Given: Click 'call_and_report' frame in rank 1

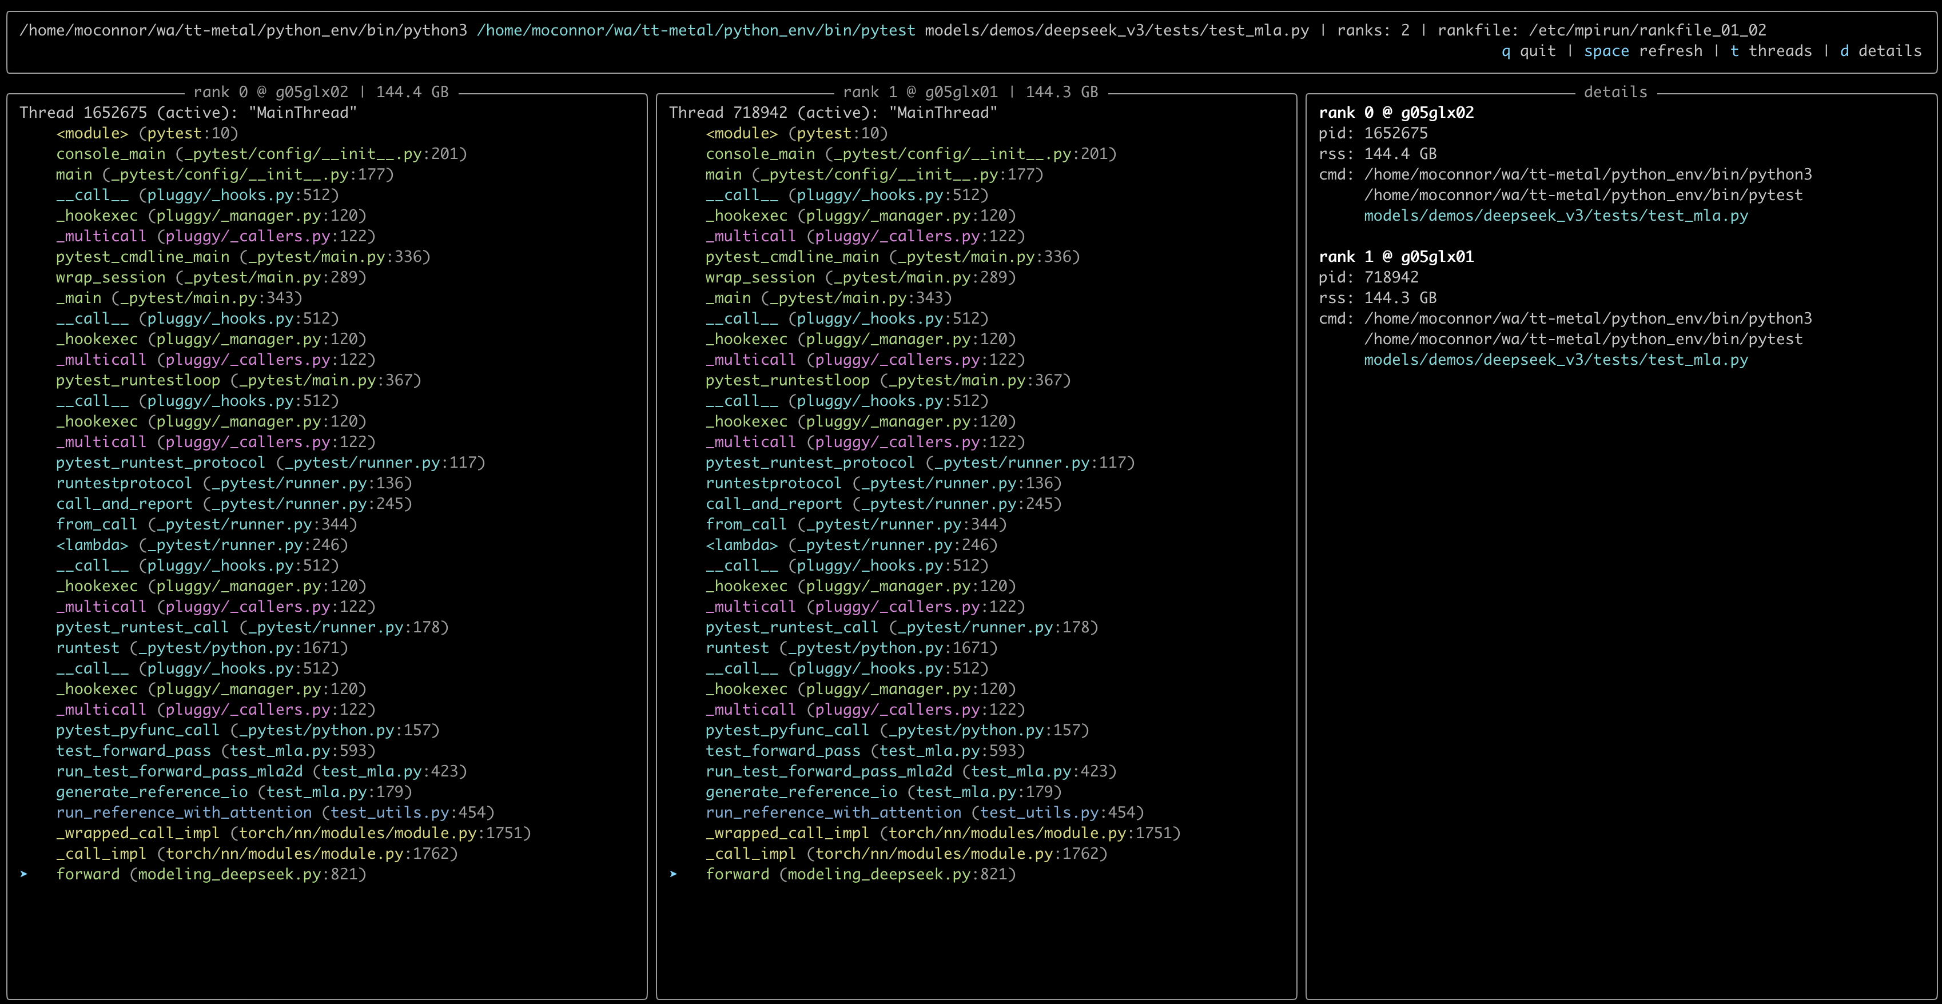Looking at the screenshot, I should click(x=884, y=504).
